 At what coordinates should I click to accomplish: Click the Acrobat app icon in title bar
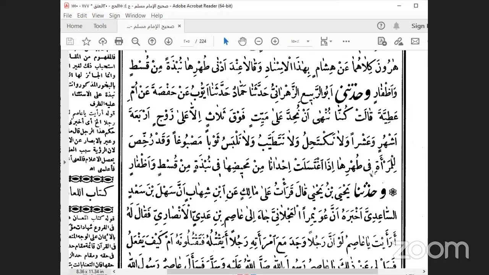pyautogui.click(x=66, y=6)
